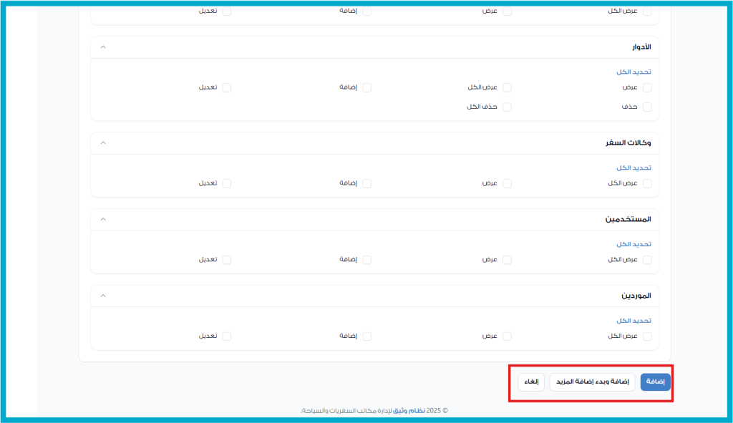
Task: Select all permissions under الموردين
Action: click(634, 321)
